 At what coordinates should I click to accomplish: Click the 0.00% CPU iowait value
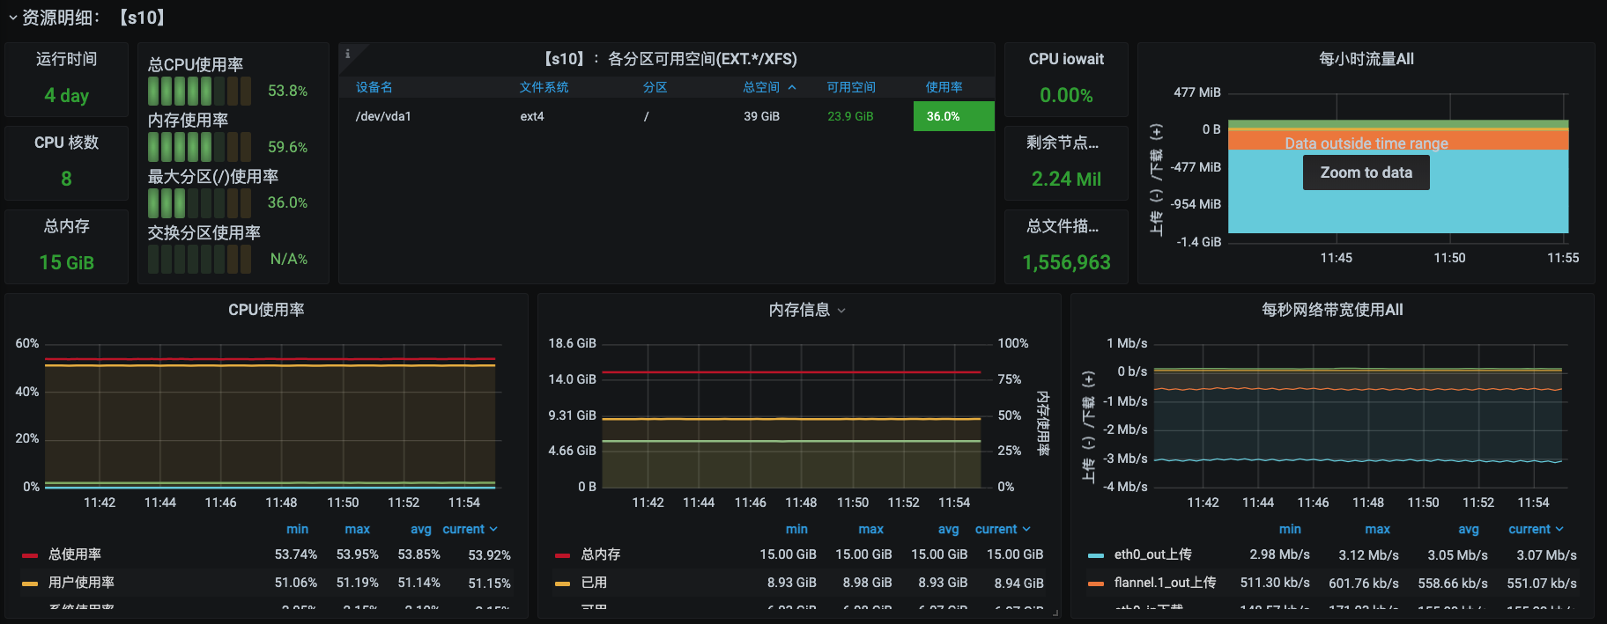point(1066,95)
